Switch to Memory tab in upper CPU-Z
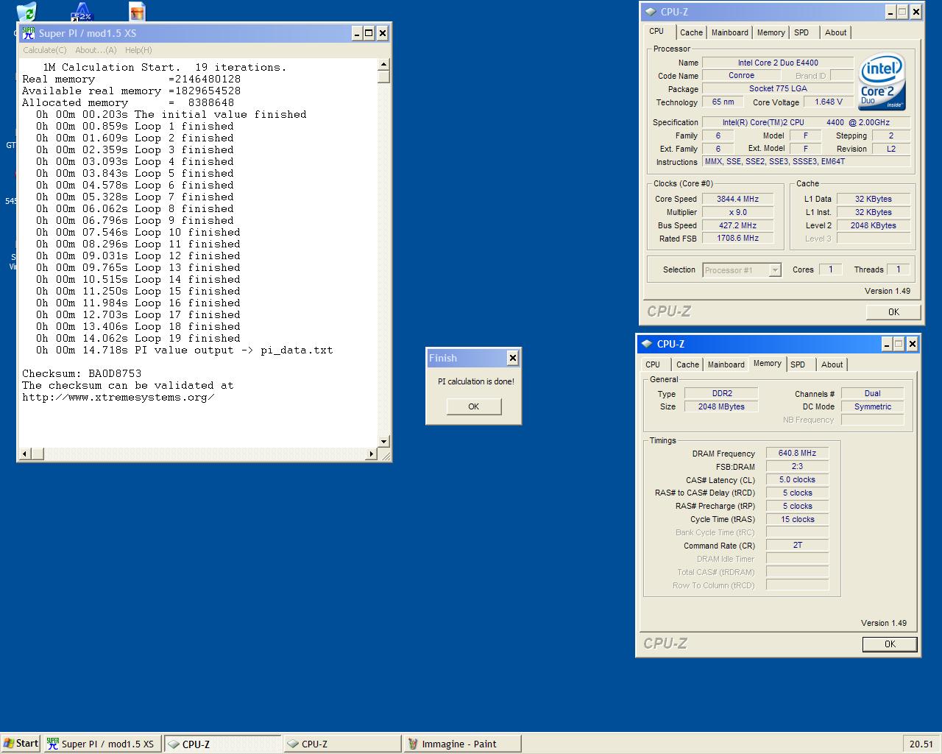 [771, 32]
